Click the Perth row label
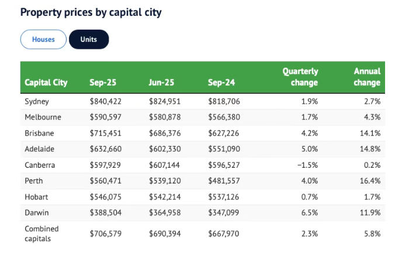Image resolution: width=402 pixels, height=261 pixels. point(34,182)
